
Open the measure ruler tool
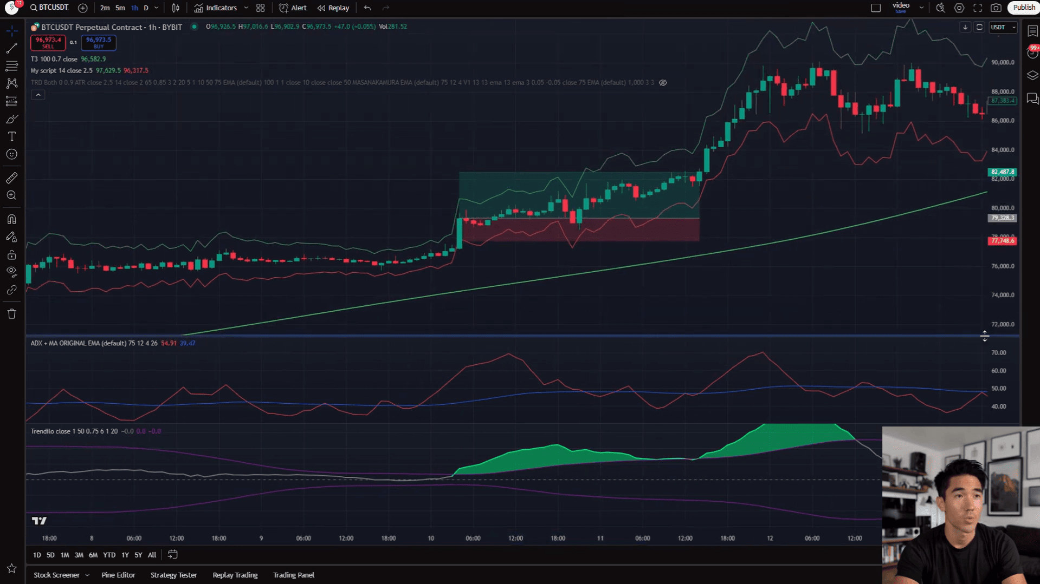[11, 178]
